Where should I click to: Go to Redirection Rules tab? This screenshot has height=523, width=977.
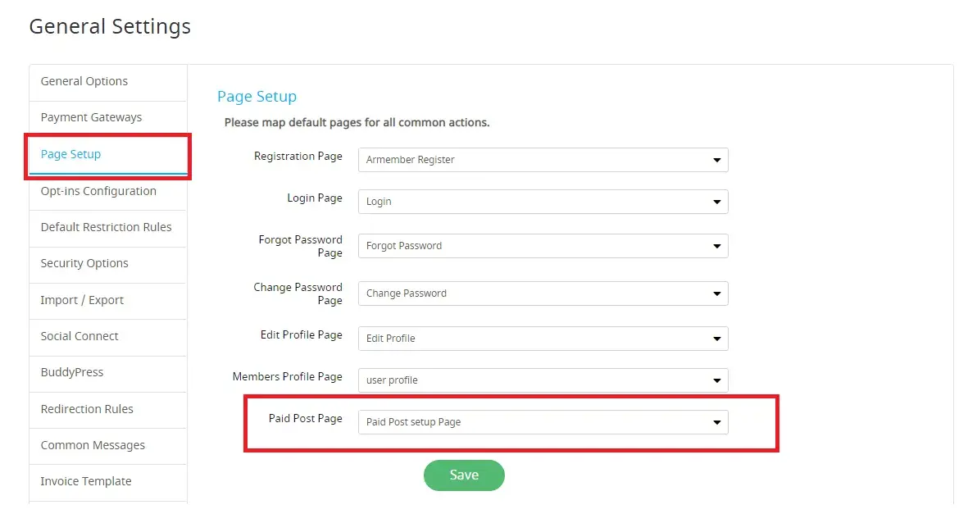tap(87, 409)
